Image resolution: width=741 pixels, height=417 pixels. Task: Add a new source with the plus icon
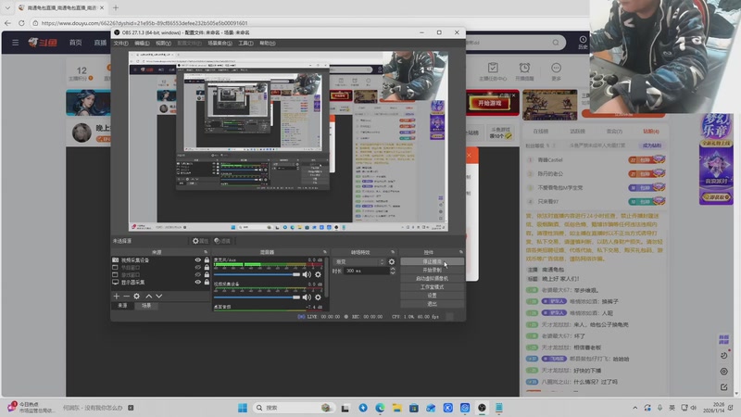pos(117,296)
